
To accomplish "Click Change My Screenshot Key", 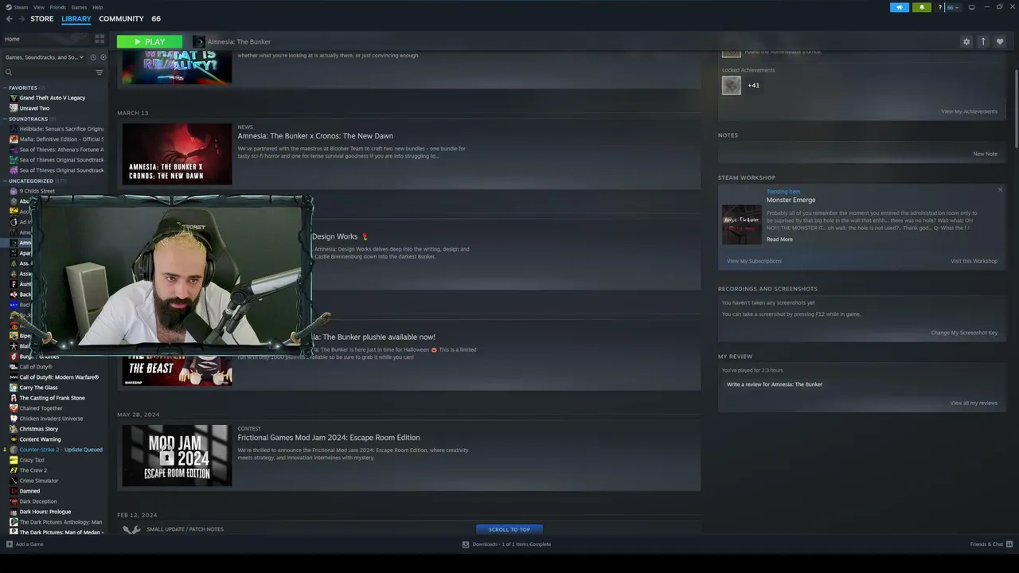I will (964, 333).
